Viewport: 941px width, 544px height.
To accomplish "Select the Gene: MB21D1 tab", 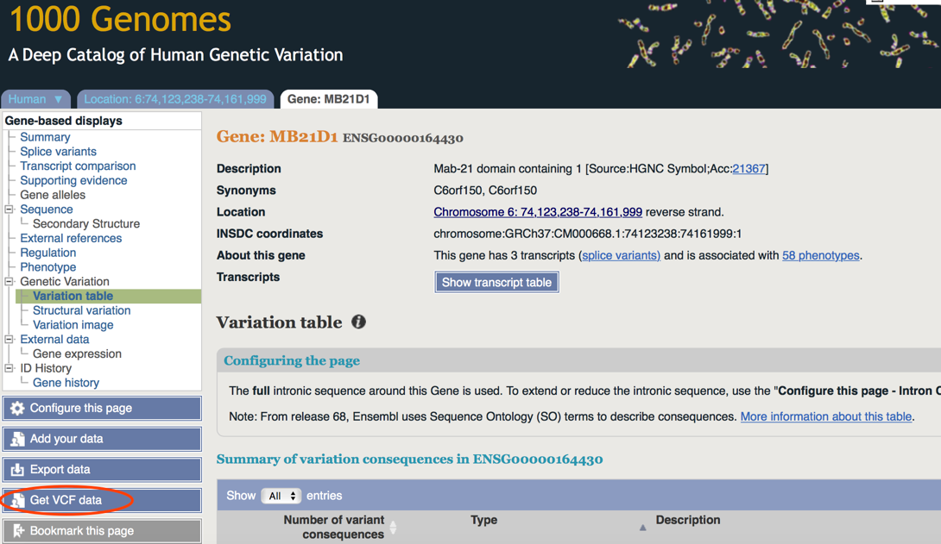I will (329, 99).
